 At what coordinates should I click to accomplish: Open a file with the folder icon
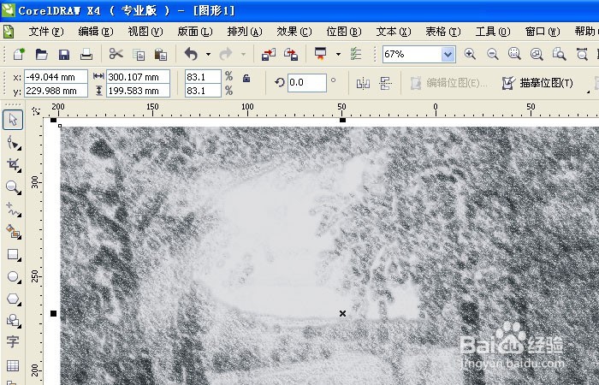(x=41, y=54)
